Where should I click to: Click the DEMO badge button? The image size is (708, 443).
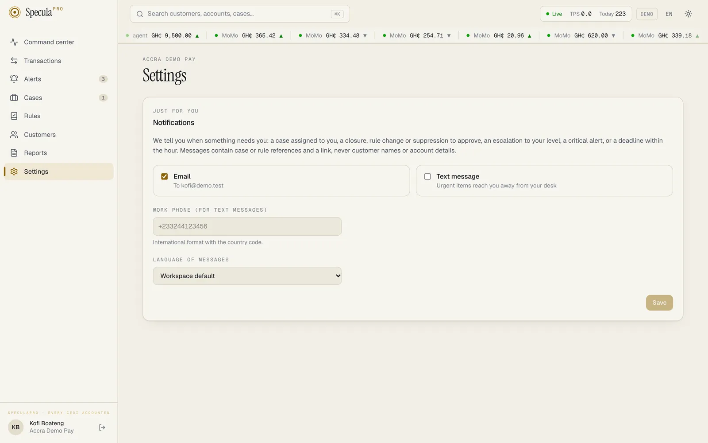pyautogui.click(x=647, y=14)
